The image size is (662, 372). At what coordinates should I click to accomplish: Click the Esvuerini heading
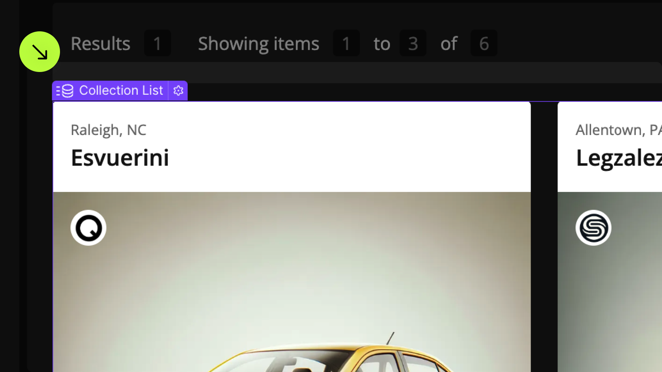pos(120,158)
